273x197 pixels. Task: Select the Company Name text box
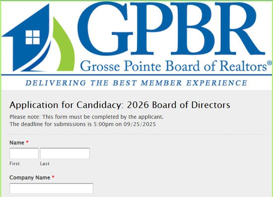pyautogui.click(x=51, y=189)
